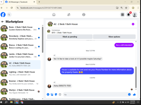This screenshot has height=105, width=141.
Task: Select the Messenger | Facebook tab
Action: [x=20, y=2]
